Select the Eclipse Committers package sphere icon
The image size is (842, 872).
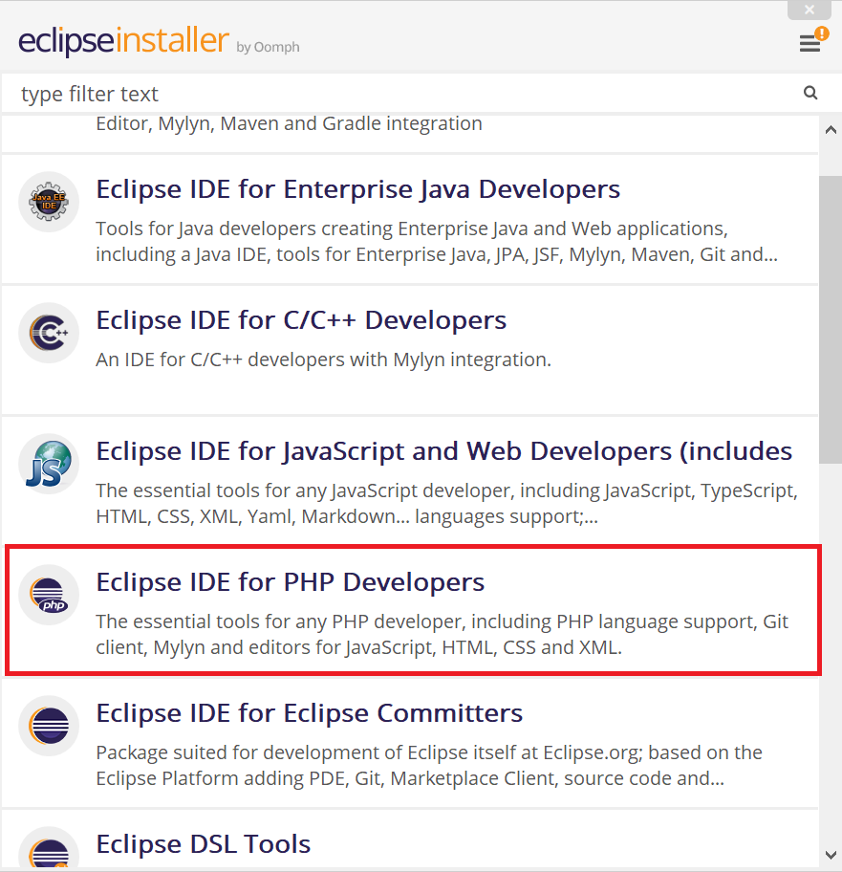pos(48,726)
